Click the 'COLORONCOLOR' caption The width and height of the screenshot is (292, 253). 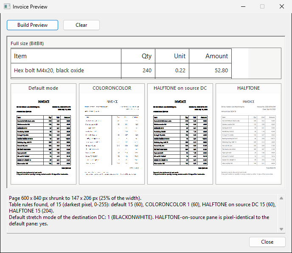tap(112, 88)
